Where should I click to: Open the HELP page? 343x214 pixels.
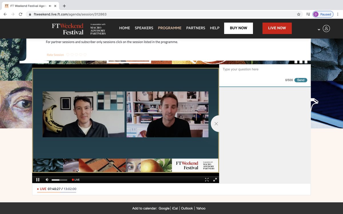(x=215, y=28)
